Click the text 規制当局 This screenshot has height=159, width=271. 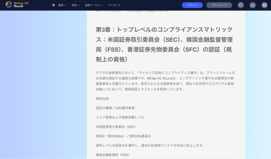[x=102, y=99]
